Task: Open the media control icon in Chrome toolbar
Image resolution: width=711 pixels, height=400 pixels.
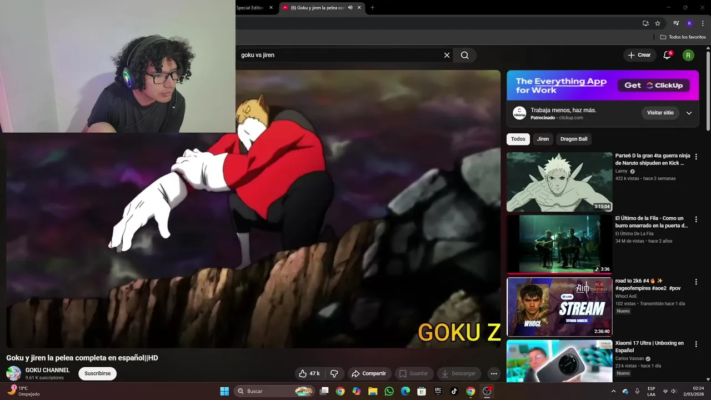Action: point(676,23)
